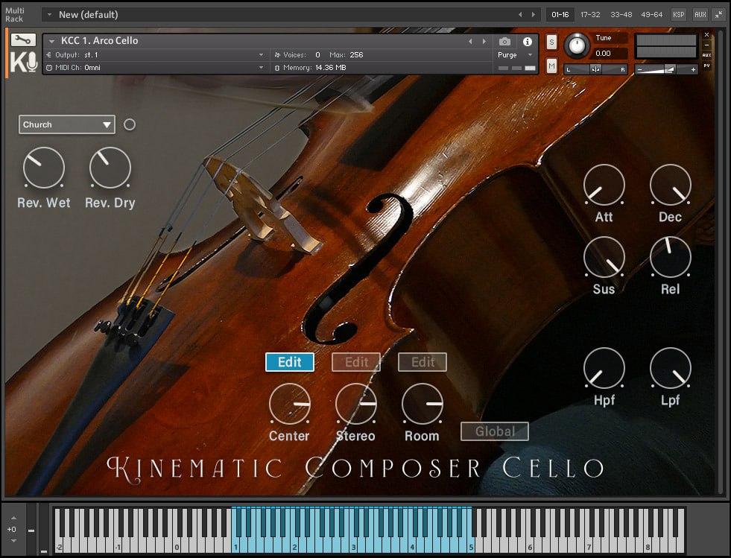
Task: Toggle the reverb on/off circle next to Church
Action: [x=130, y=124]
